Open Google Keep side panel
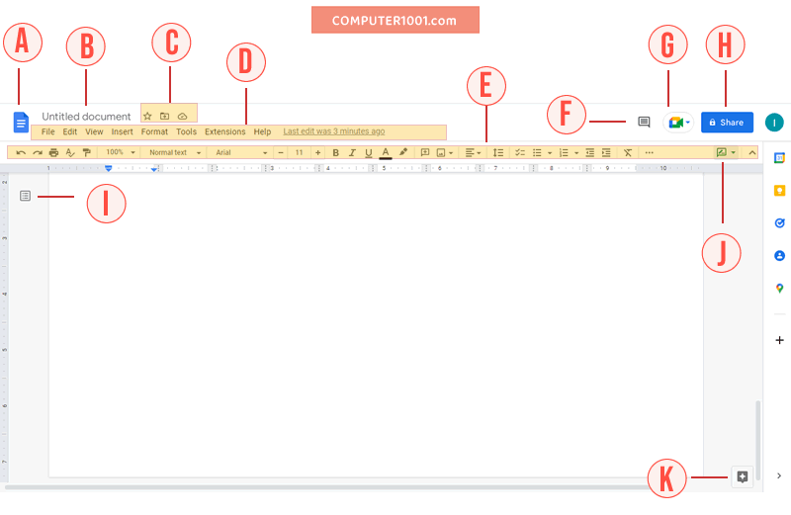Screen dimensions: 791x515 coord(779,191)
